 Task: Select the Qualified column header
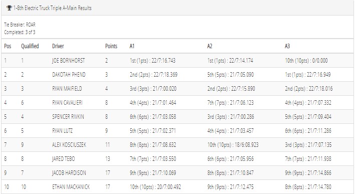pyautogui.click(x=30, y=46)
